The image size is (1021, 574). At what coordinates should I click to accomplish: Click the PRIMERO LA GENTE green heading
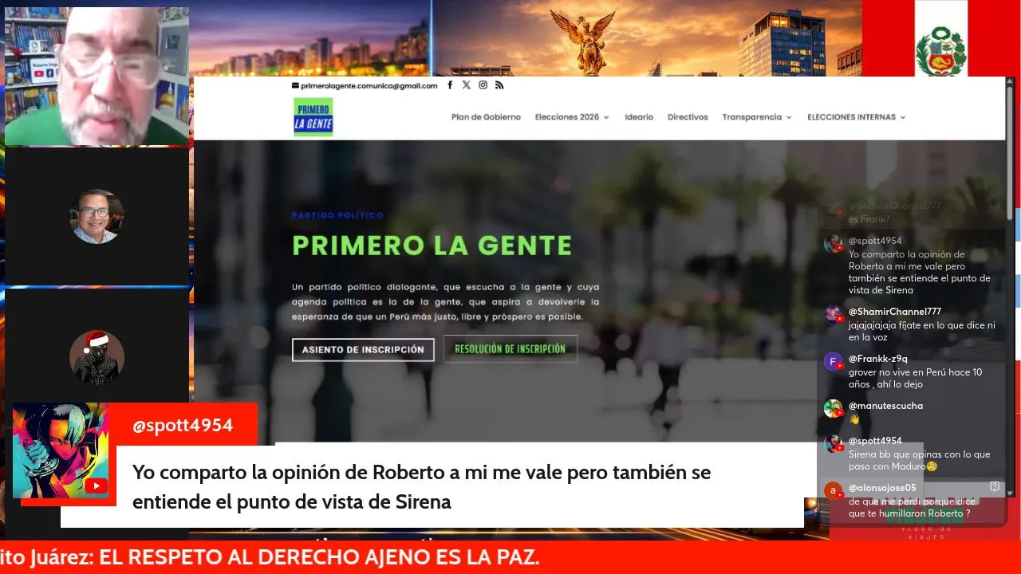tap(432, 245)
